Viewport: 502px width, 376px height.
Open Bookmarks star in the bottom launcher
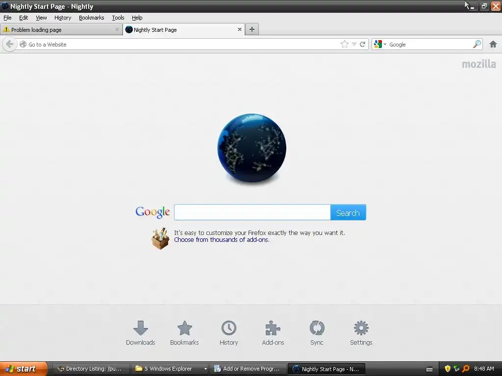point(184,333)
